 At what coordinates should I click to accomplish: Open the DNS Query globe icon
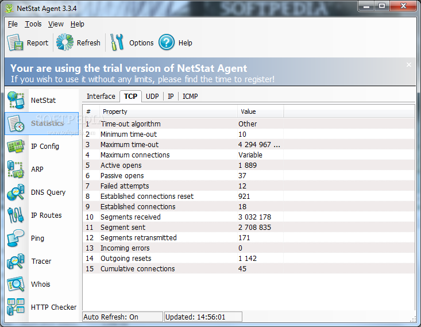coord(16,193)
